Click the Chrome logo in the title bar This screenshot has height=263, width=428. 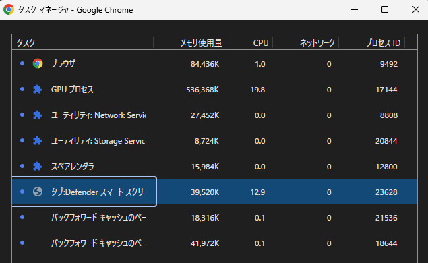coord(9,9)
